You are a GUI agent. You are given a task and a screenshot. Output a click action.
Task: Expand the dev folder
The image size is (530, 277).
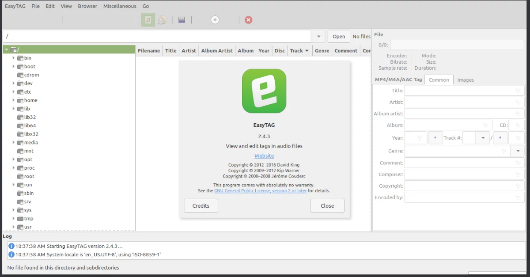14,83
